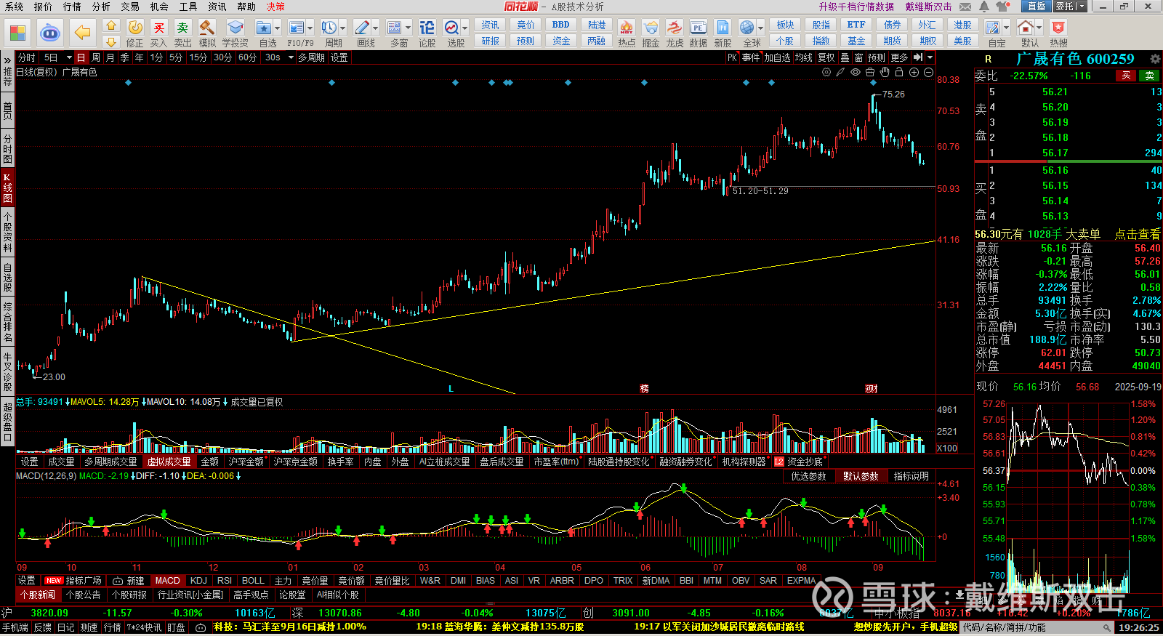
Task: Expand the 5日 period dropdown arrow
Action: [x=69, y=57]
